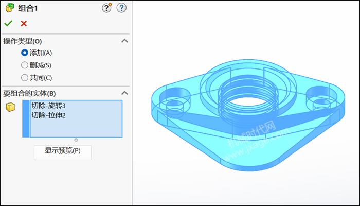Open the help question mark icon
The width and height of the screenshot is (360, 206).
tap(121, 8)
